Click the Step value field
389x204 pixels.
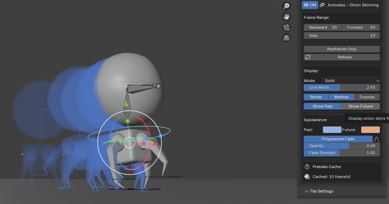[342, 36]
